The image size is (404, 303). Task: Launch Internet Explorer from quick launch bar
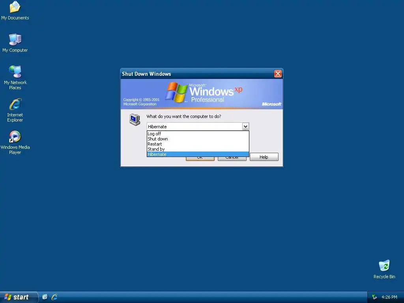click(54, 297)
